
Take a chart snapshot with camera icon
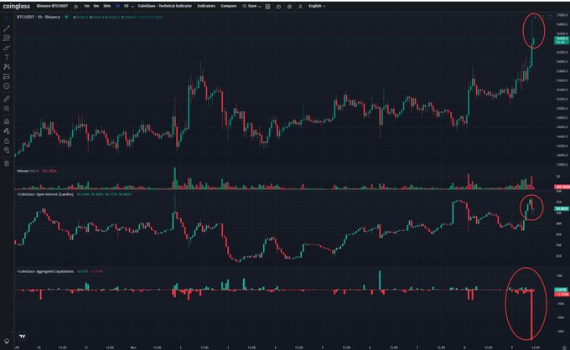coord(278,7)
